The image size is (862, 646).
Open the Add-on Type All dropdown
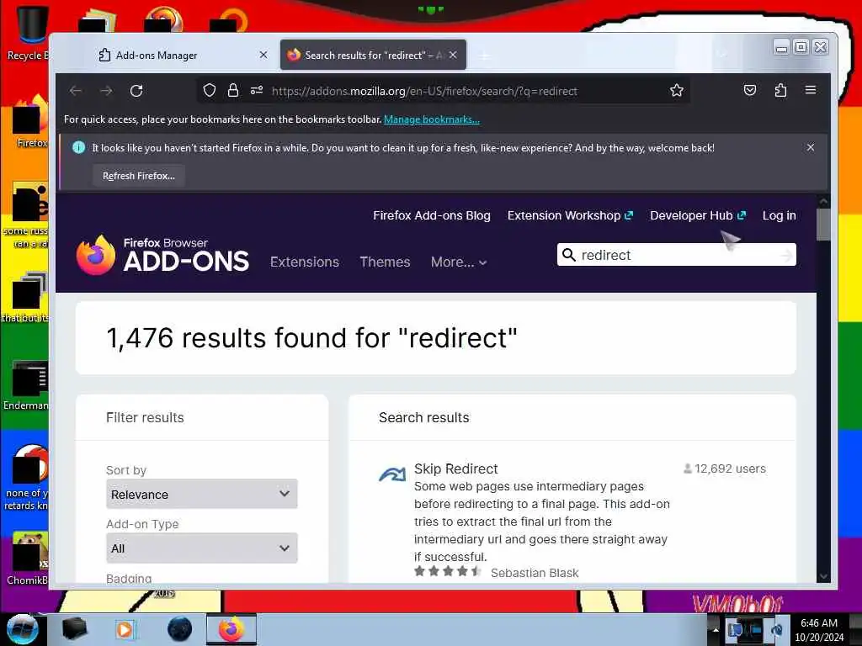point(202,548)
